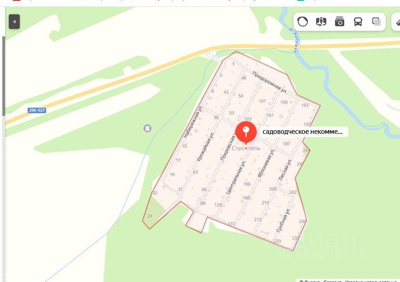Image resolution: width=400 pixels, height=282 pixels.
Task: Select Придорожная ул. street label
Action: (270, 82)
